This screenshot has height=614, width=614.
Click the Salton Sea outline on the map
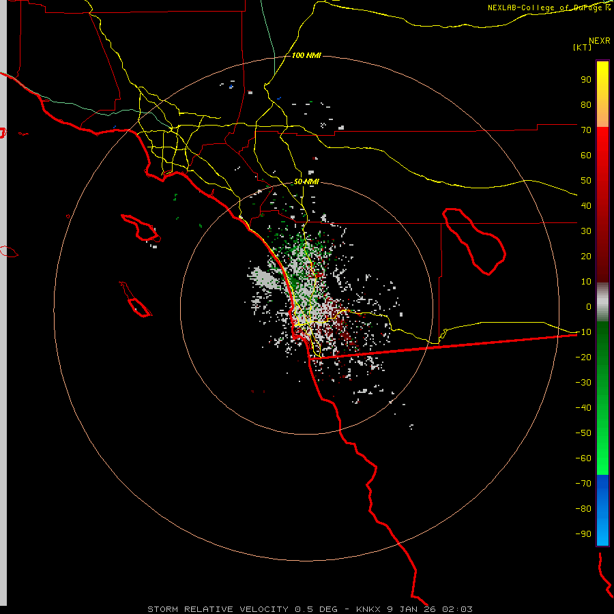click(x=474, y=242)
